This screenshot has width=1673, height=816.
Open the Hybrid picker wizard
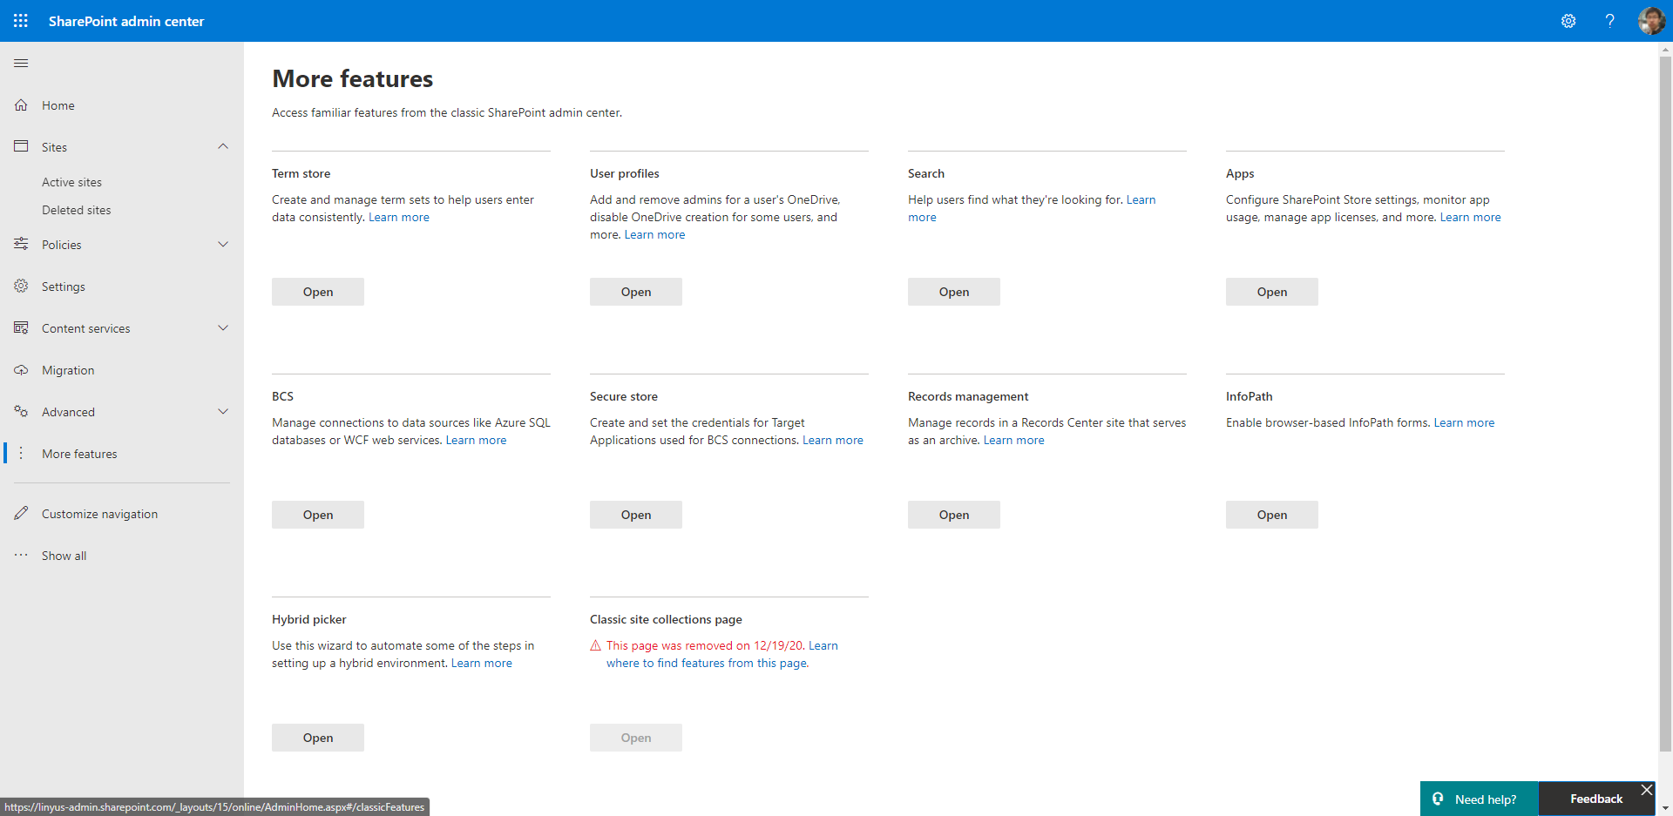317,737
